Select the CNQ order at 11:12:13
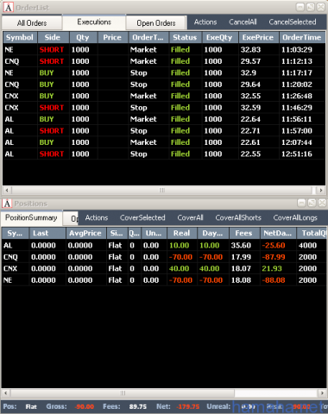Viewport: 328px width, 414px height. coord(164,61)
